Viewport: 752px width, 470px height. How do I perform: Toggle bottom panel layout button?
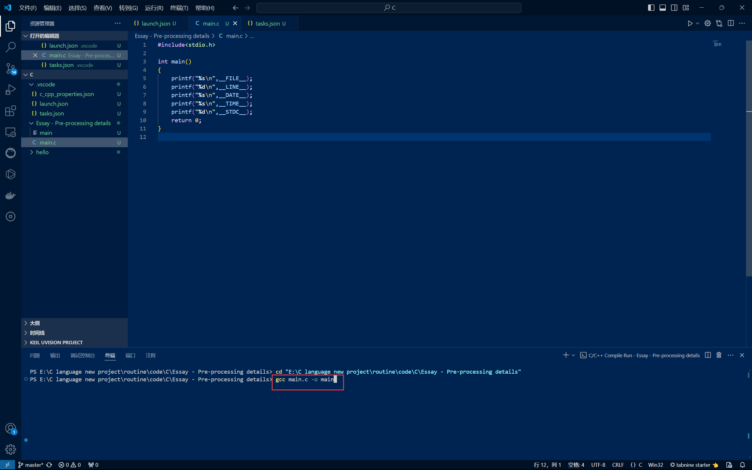[662, 8]
